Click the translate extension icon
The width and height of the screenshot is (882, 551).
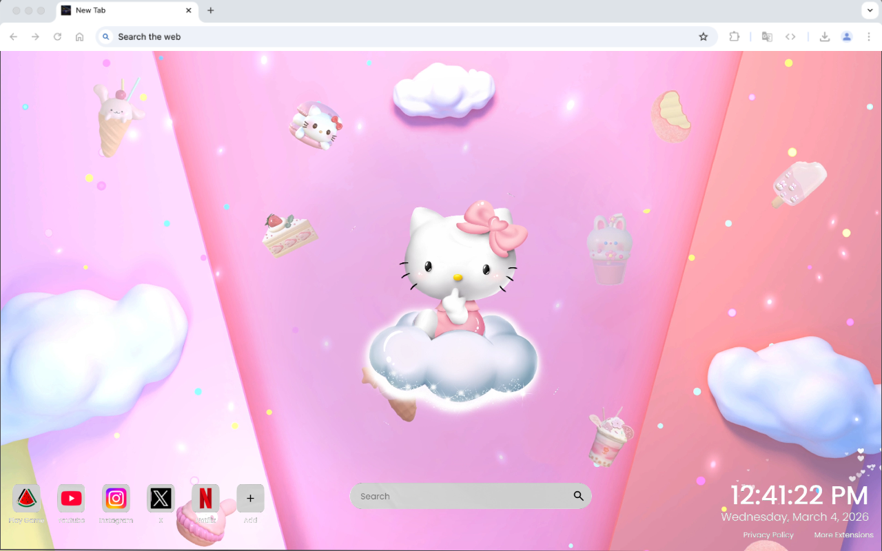click(767, 37)
